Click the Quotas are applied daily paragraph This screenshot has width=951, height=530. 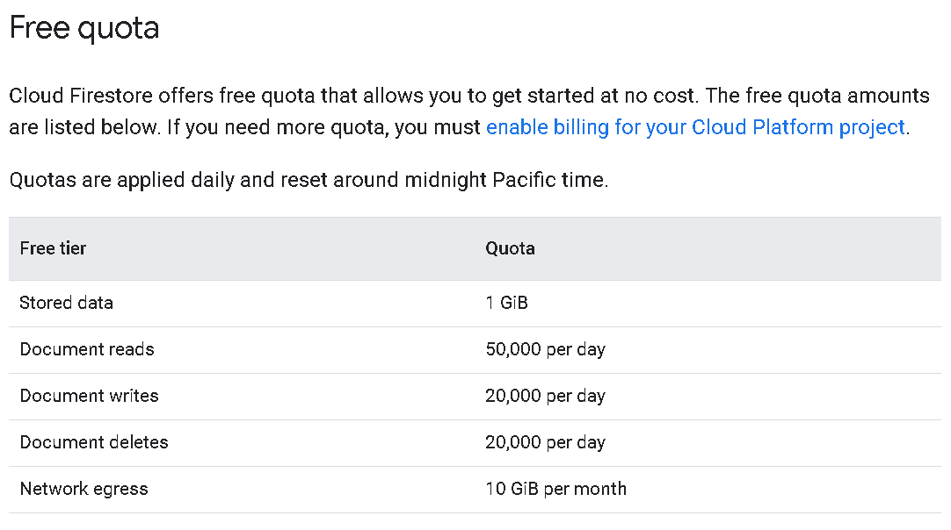(x=309, y=180)
